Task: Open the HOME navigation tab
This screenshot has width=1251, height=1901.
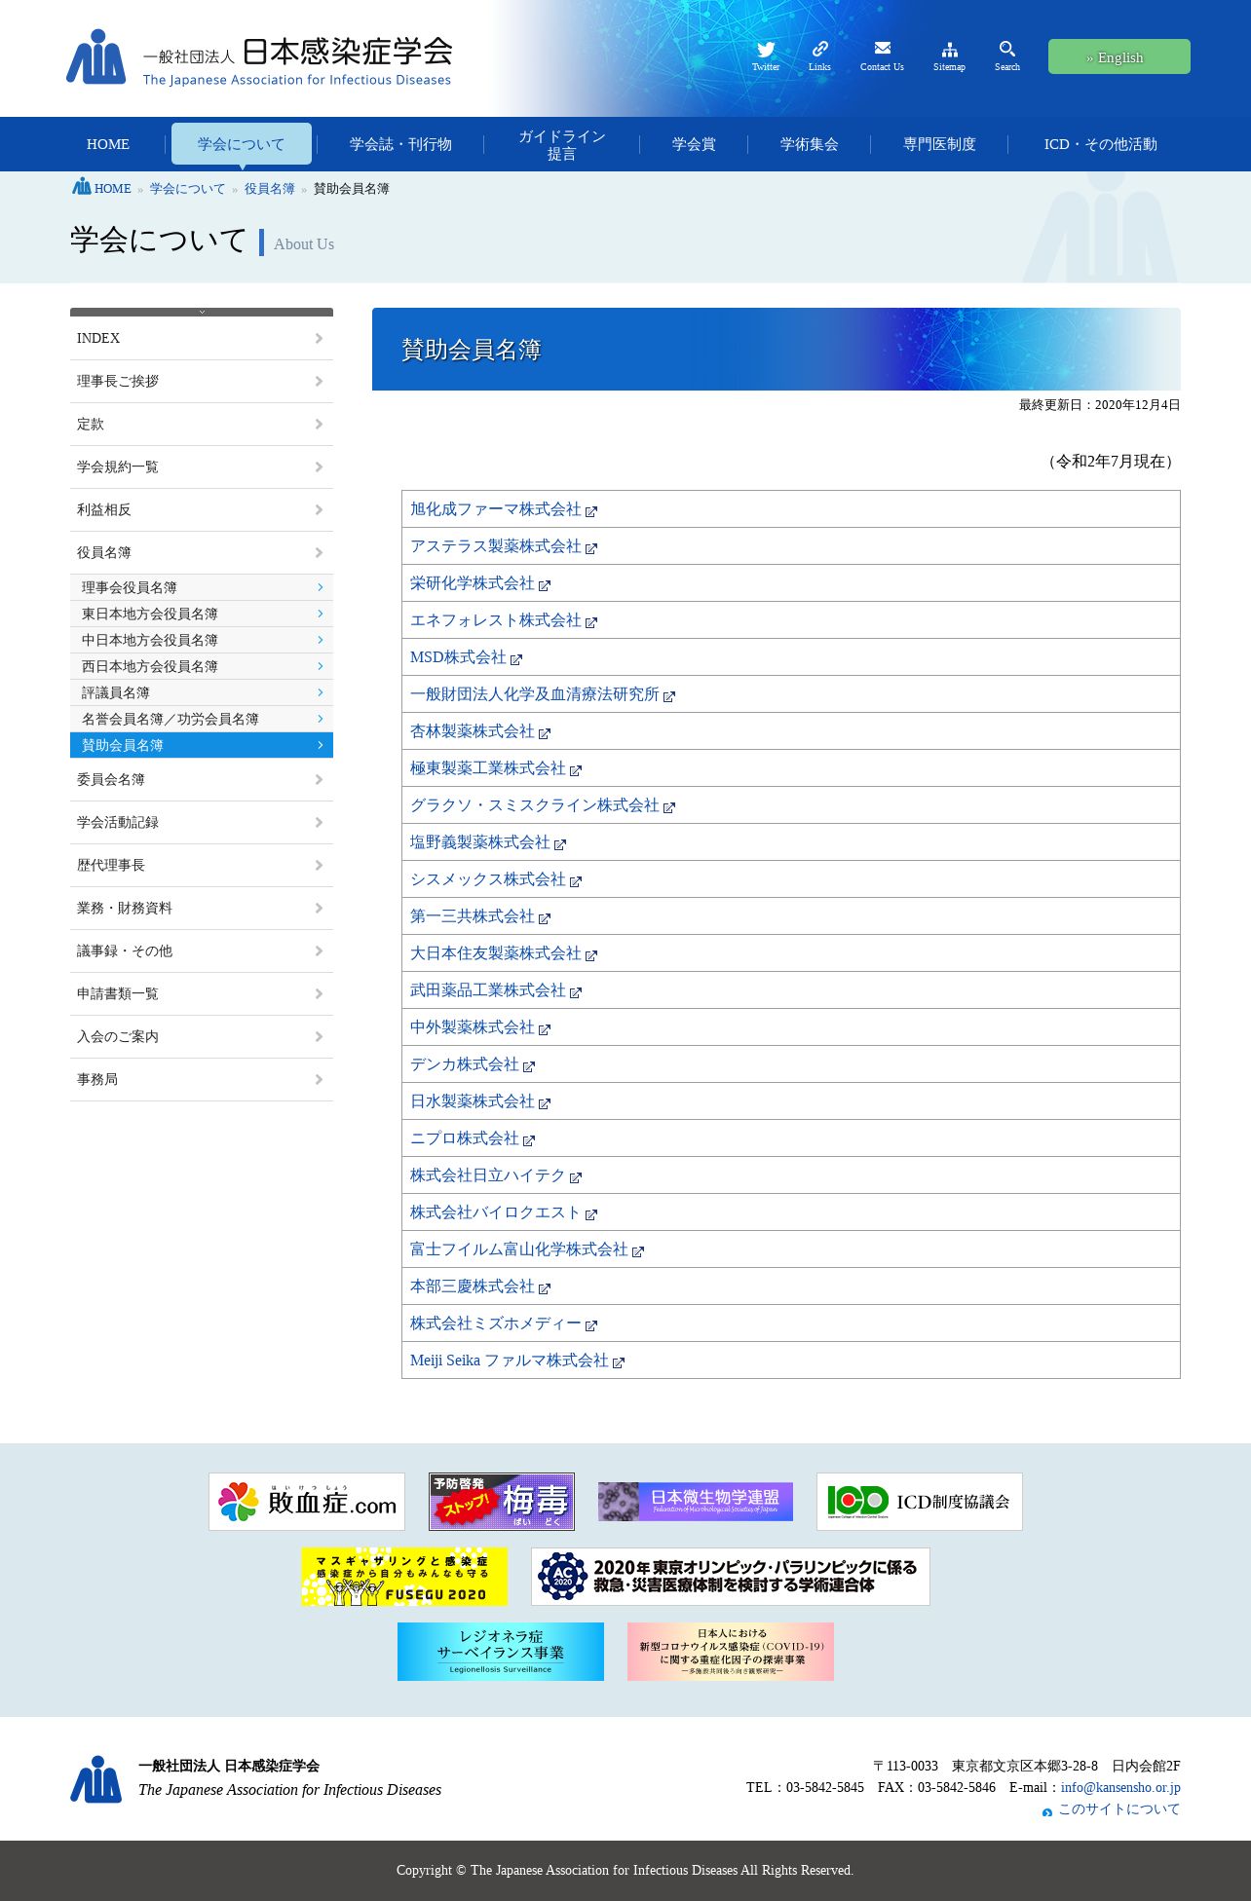Action: point(108,144)
